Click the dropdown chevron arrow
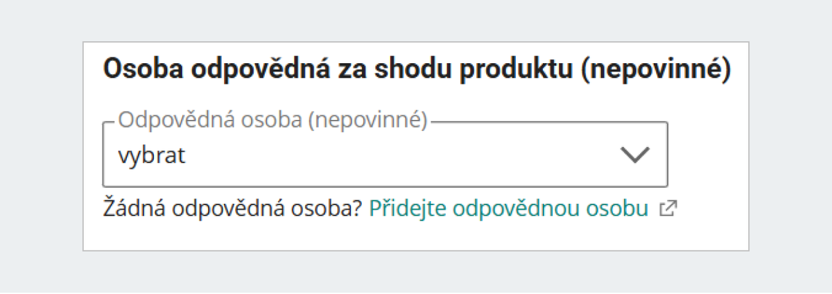The image size is (832, 294). (635, 155)
